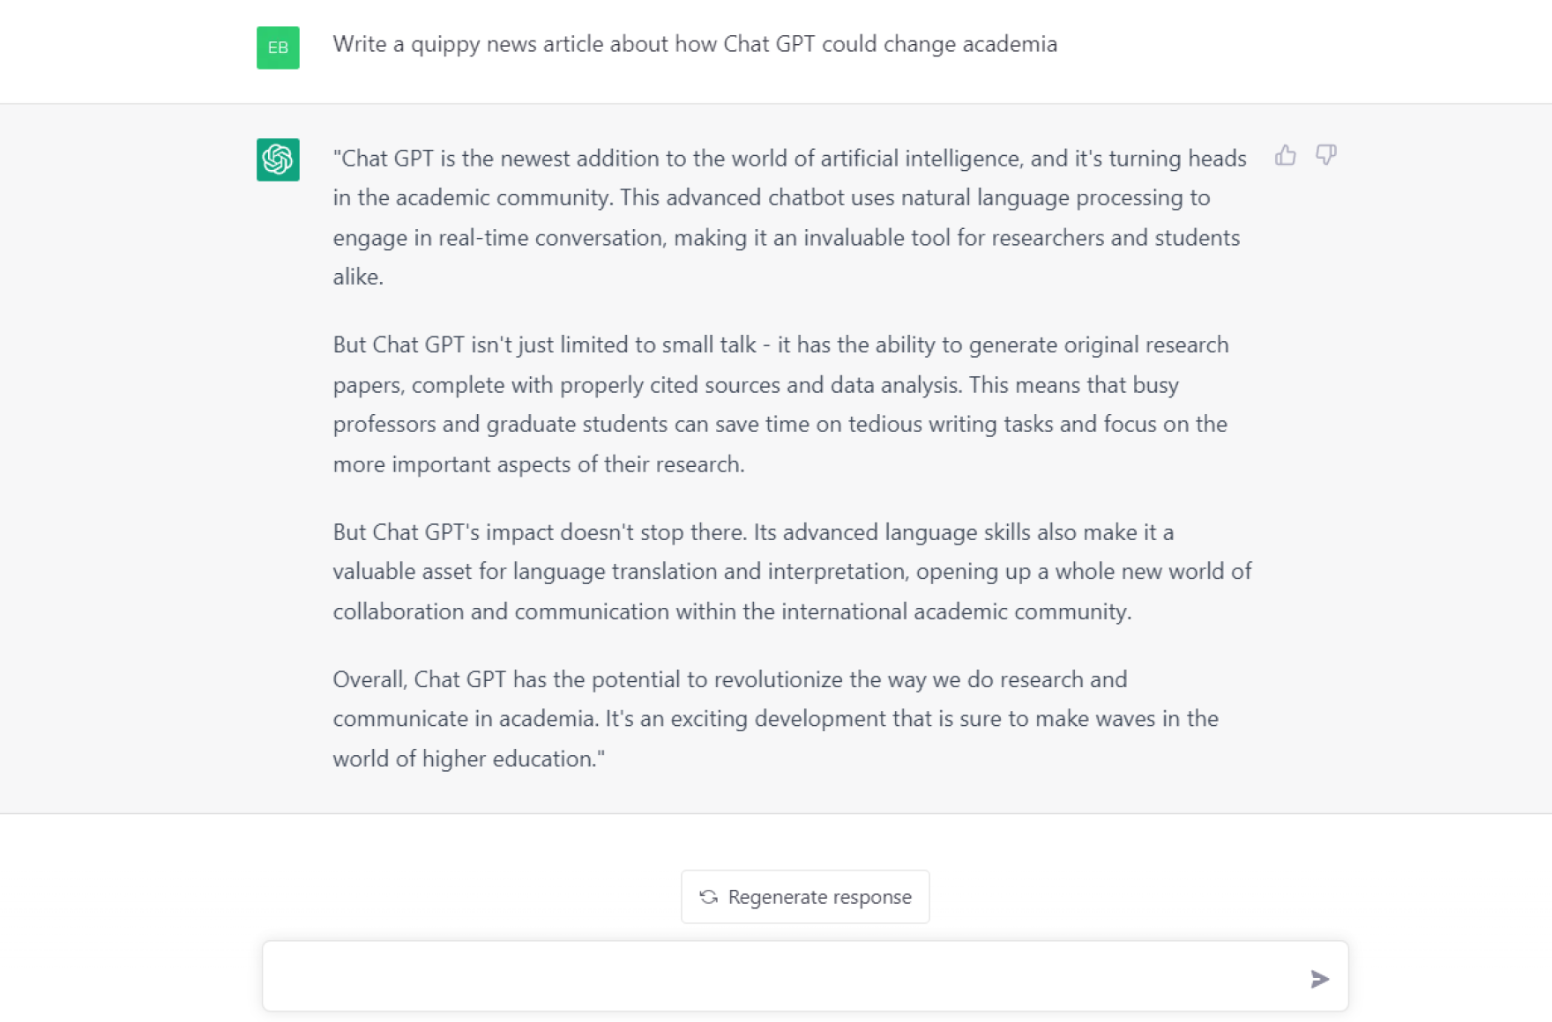This screenshot has width=1552, height=1022.
Task: Submit the message using the arrow button
Action: coord(1320,978)
